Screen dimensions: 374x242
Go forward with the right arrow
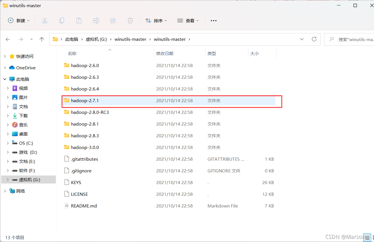tap(21, 39)
